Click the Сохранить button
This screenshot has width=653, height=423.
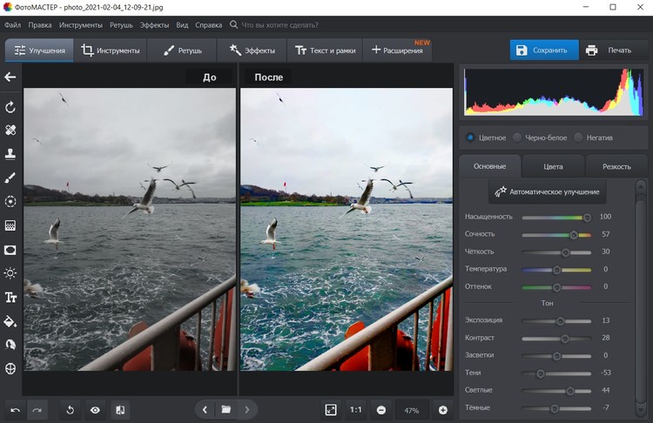click(x=542, y=50)
